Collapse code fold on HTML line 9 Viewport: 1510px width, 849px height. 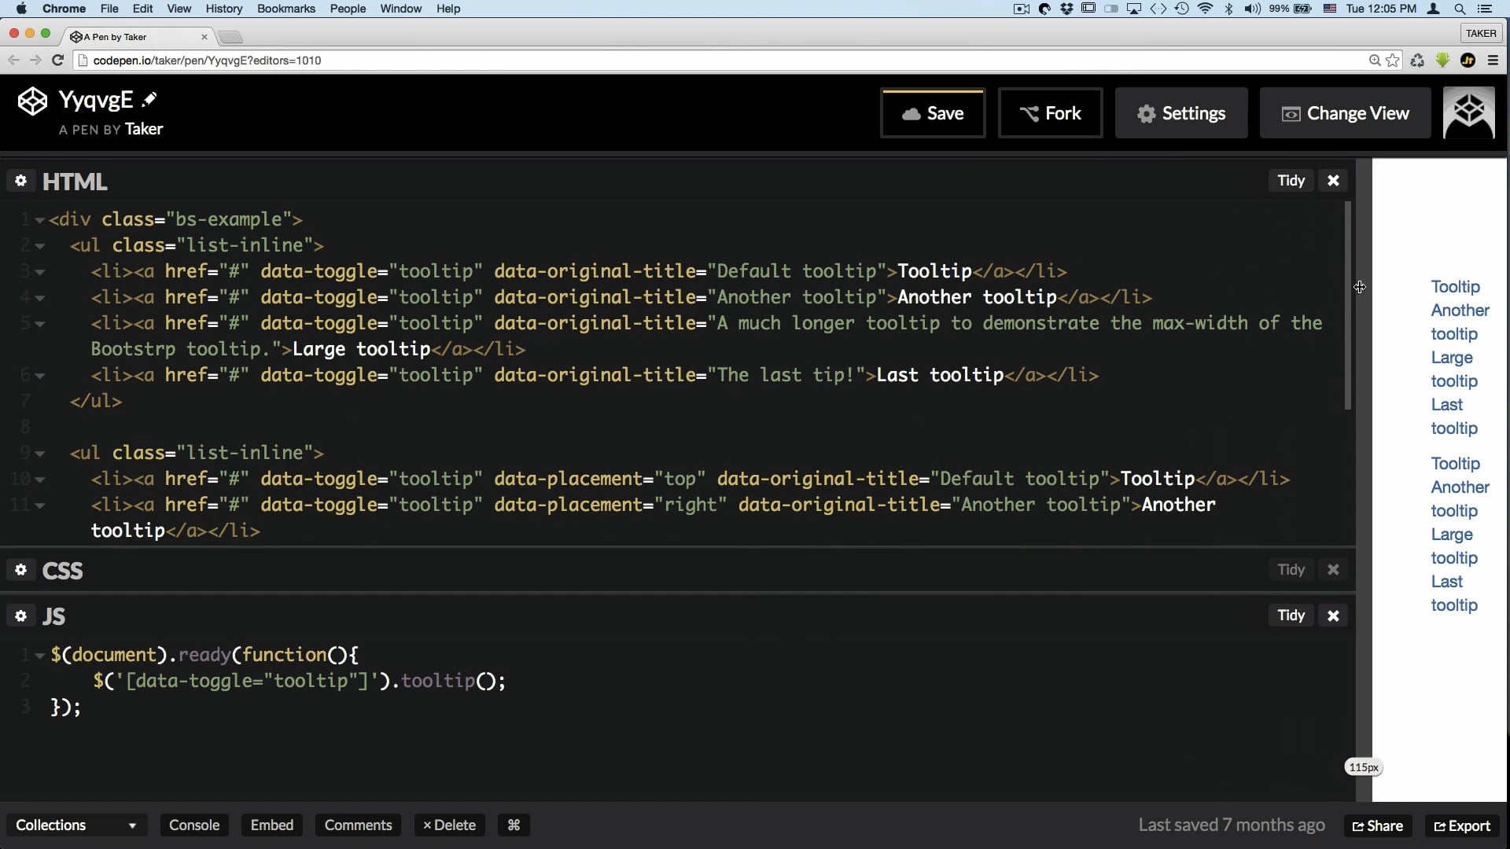pyautogui.click(x=39, y=454)
